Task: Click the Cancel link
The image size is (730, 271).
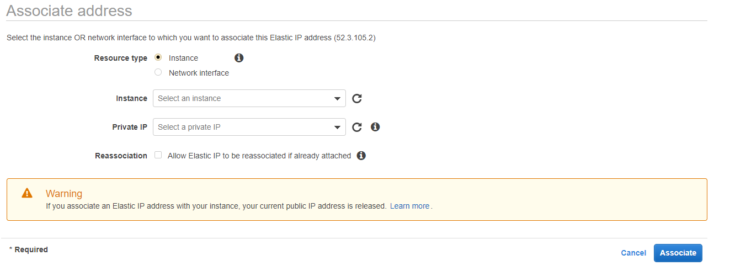Action: pos(633,253)
